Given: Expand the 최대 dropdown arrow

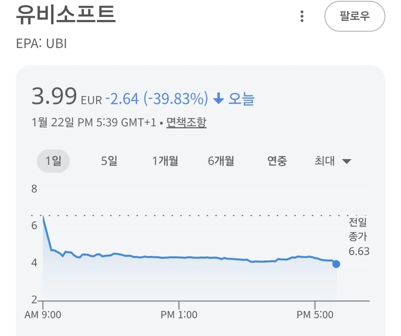Looking at the screenshot, I should pos(347,162).
